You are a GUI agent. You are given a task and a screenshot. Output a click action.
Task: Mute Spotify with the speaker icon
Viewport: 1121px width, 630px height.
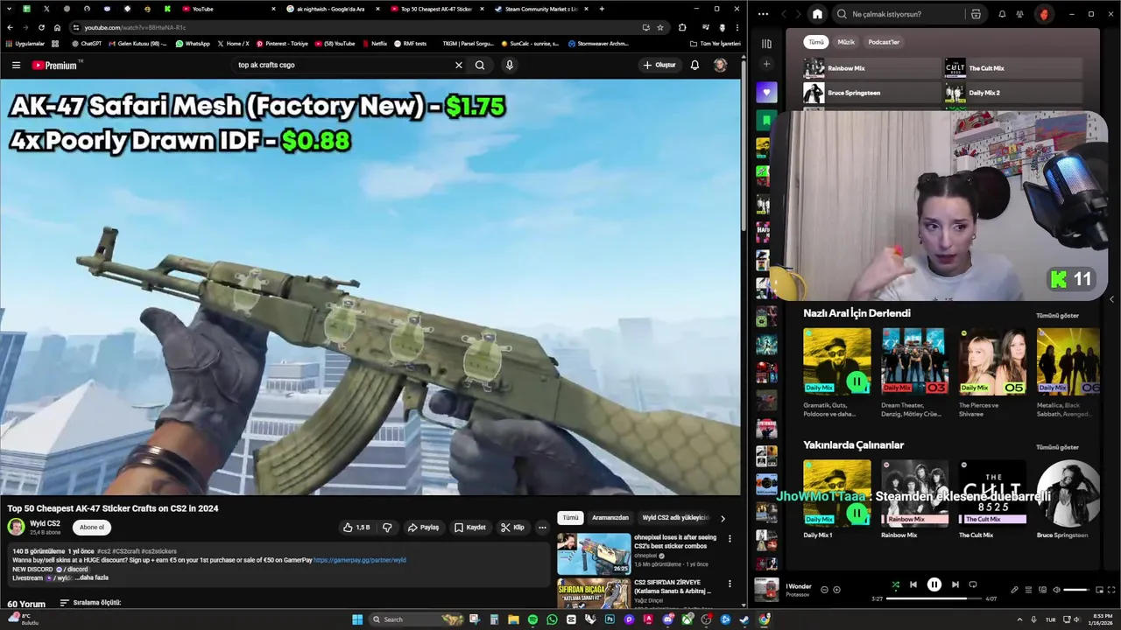1056,590
